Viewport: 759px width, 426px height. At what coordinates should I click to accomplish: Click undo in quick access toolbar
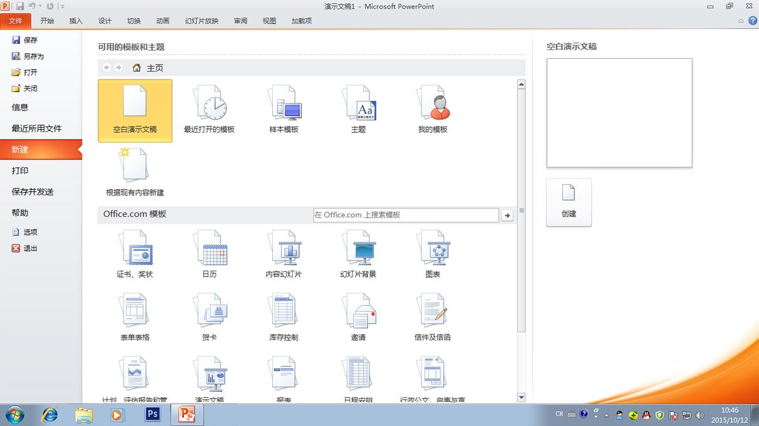click(x=32, y=6)
